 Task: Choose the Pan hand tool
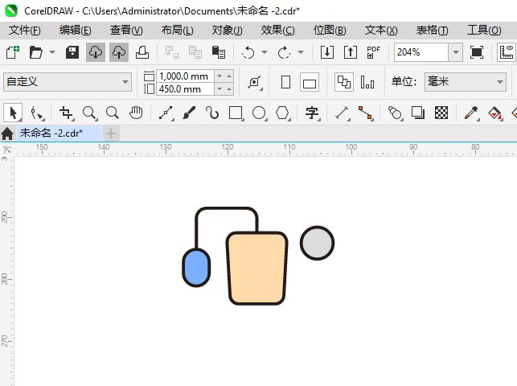[136, 113]
